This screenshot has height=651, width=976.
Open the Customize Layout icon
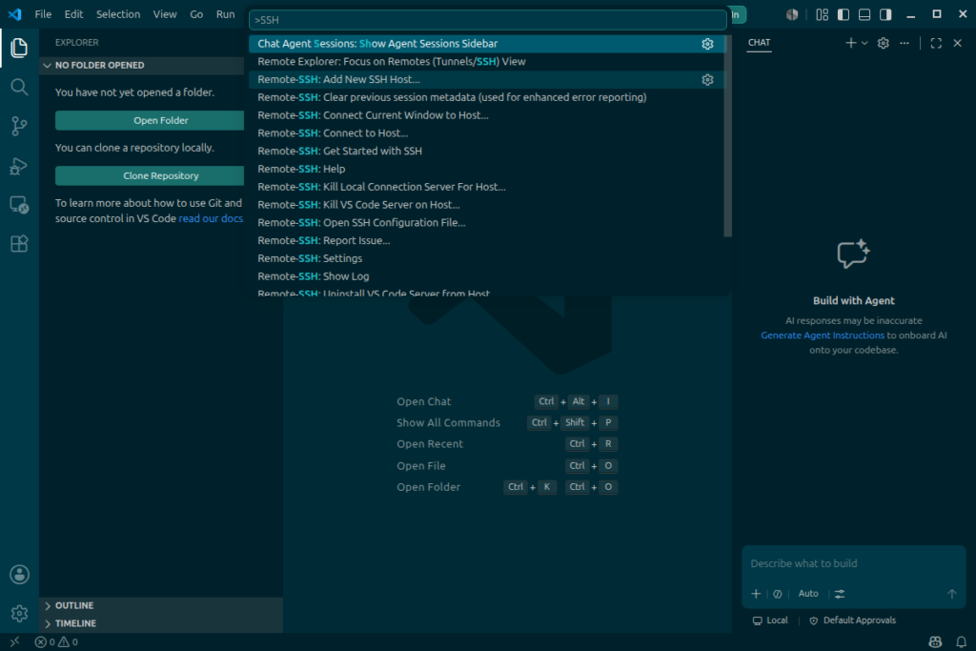[823, 14]
